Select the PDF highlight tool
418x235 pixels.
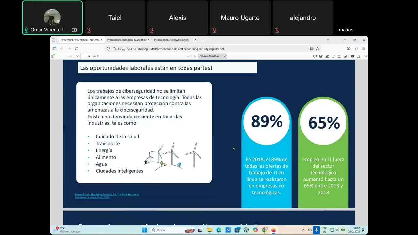click(x=327, y=56)
